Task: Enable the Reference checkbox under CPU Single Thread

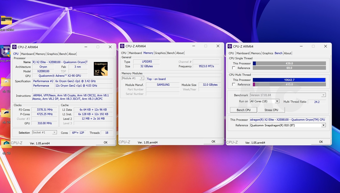Action: click(x=234, y=68)
